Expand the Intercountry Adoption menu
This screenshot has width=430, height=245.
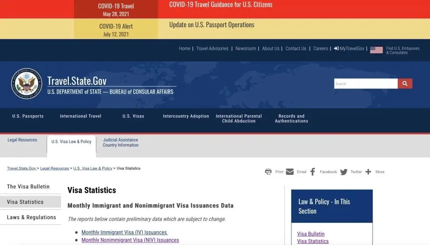(186, 116)
